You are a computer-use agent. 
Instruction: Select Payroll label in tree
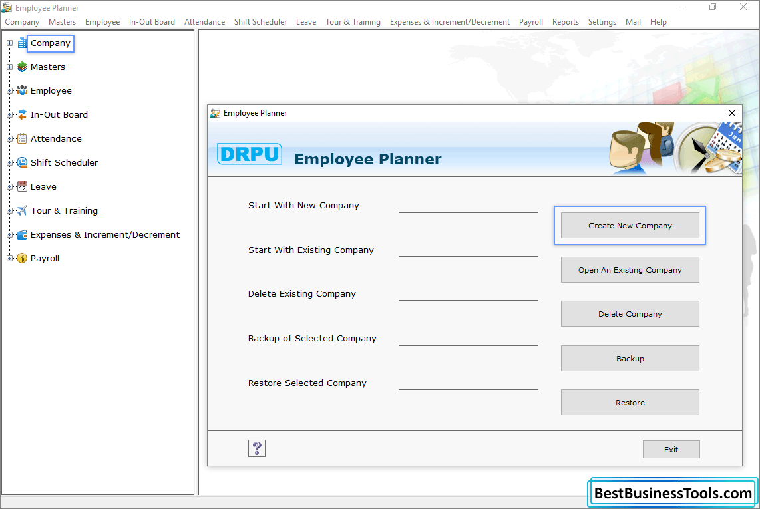tap(45, 258)
